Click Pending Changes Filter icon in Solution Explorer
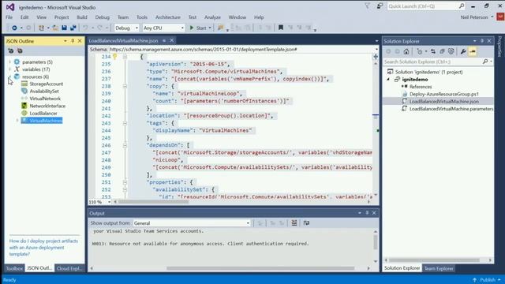 [x=419, y=51]
